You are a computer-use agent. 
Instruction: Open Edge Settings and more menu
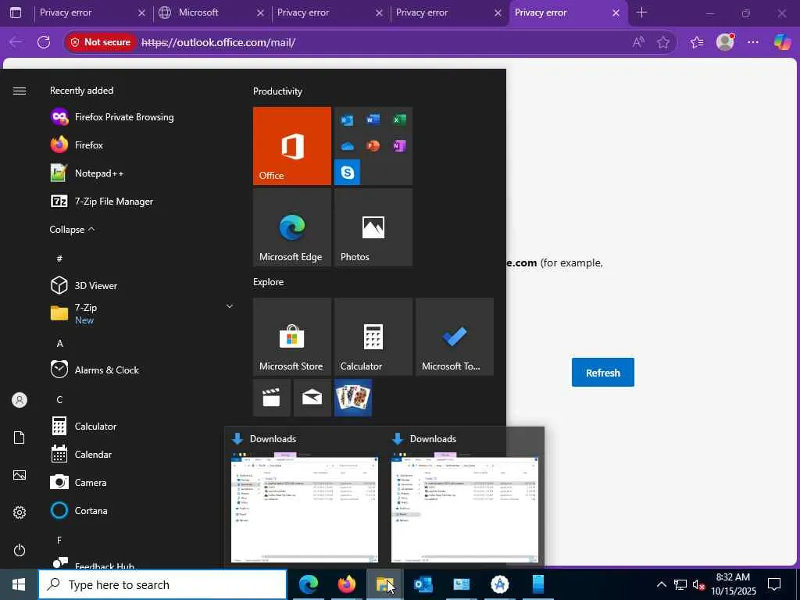753,42
